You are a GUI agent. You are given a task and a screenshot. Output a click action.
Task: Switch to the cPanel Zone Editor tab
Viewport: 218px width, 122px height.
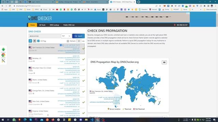[x=95, y=2]
